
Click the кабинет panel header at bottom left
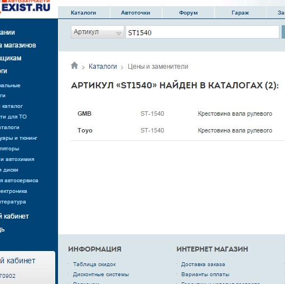(18, 261)
